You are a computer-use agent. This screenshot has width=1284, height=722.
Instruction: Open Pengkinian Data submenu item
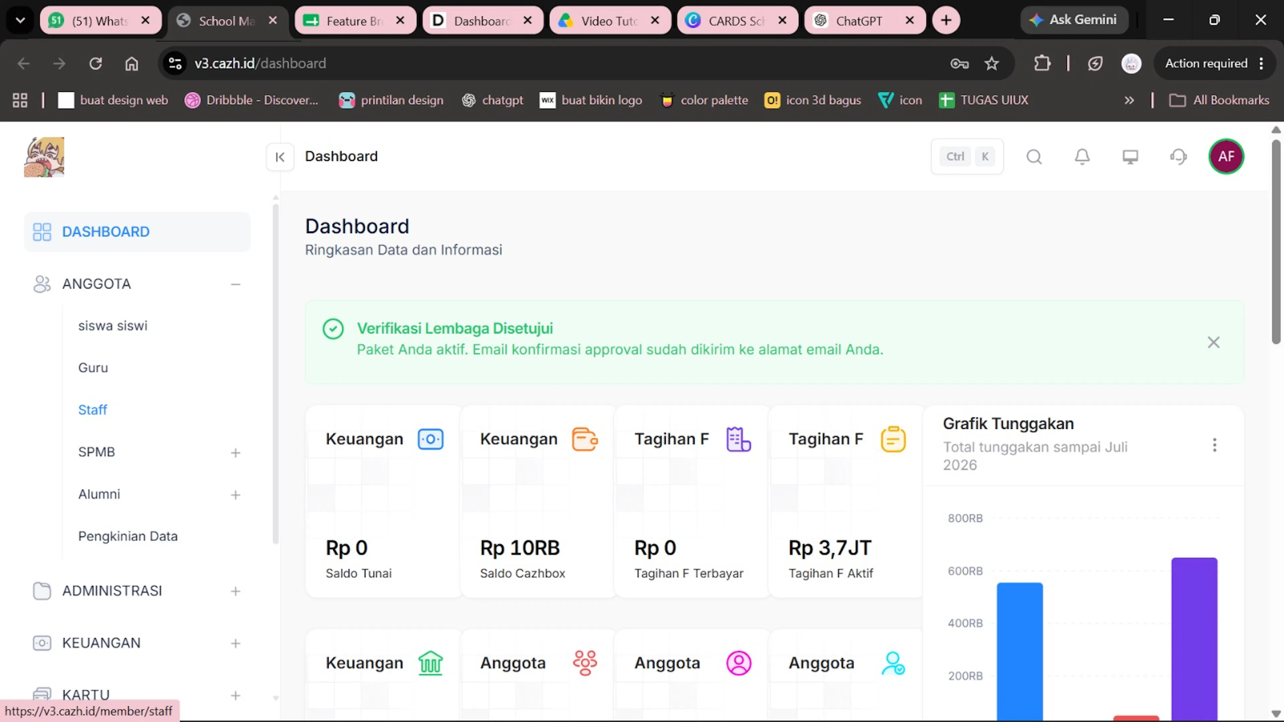[x=128, y=536]
